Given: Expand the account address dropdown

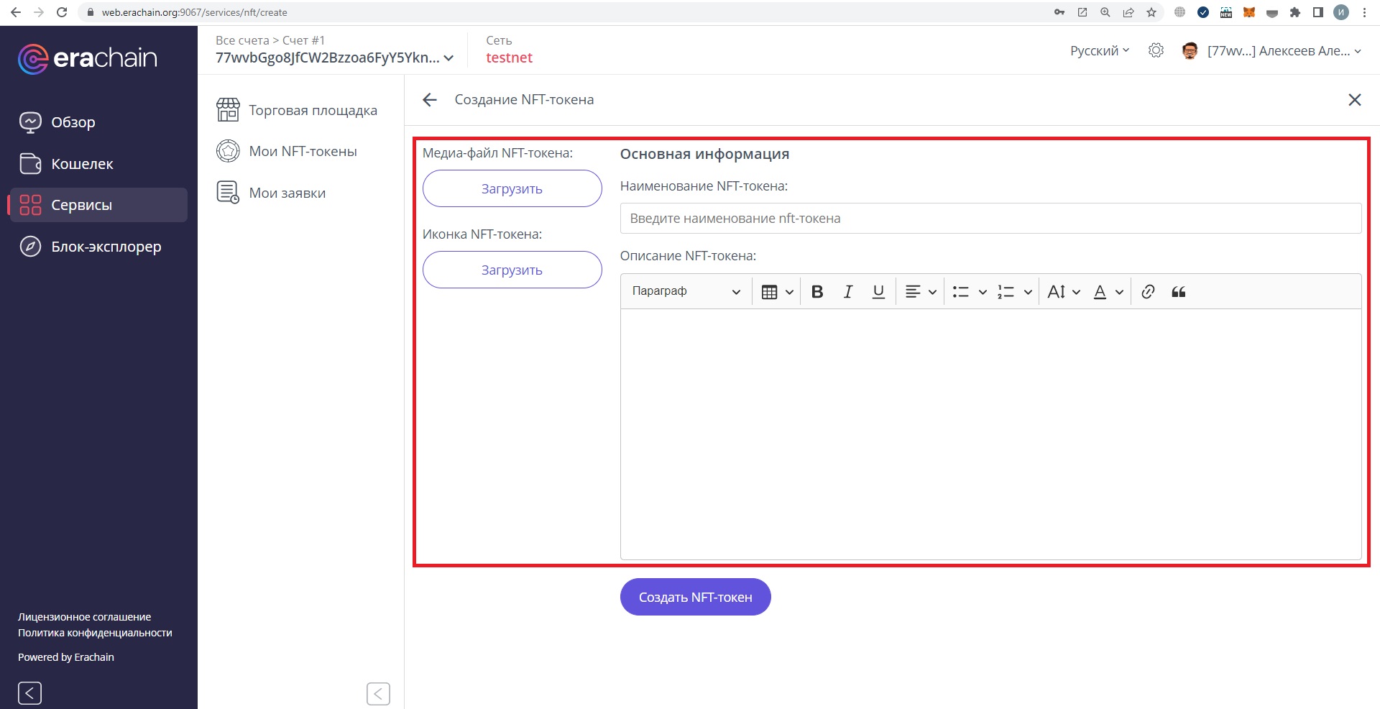Looking at the screenshot, I should (448, 58).
